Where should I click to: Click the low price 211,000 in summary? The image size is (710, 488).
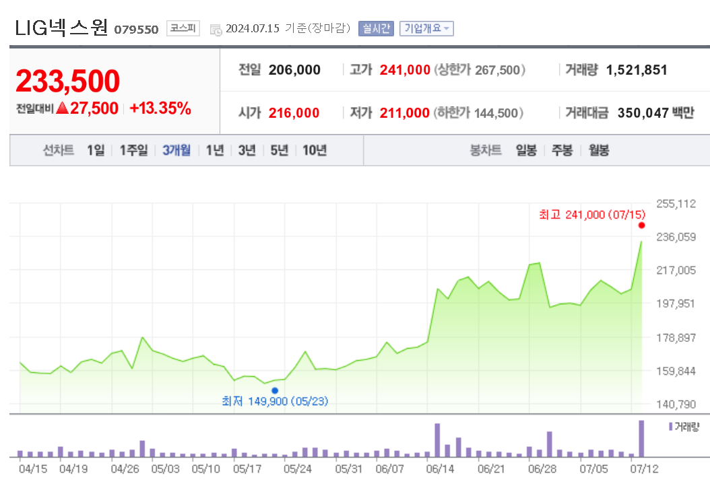404,112
